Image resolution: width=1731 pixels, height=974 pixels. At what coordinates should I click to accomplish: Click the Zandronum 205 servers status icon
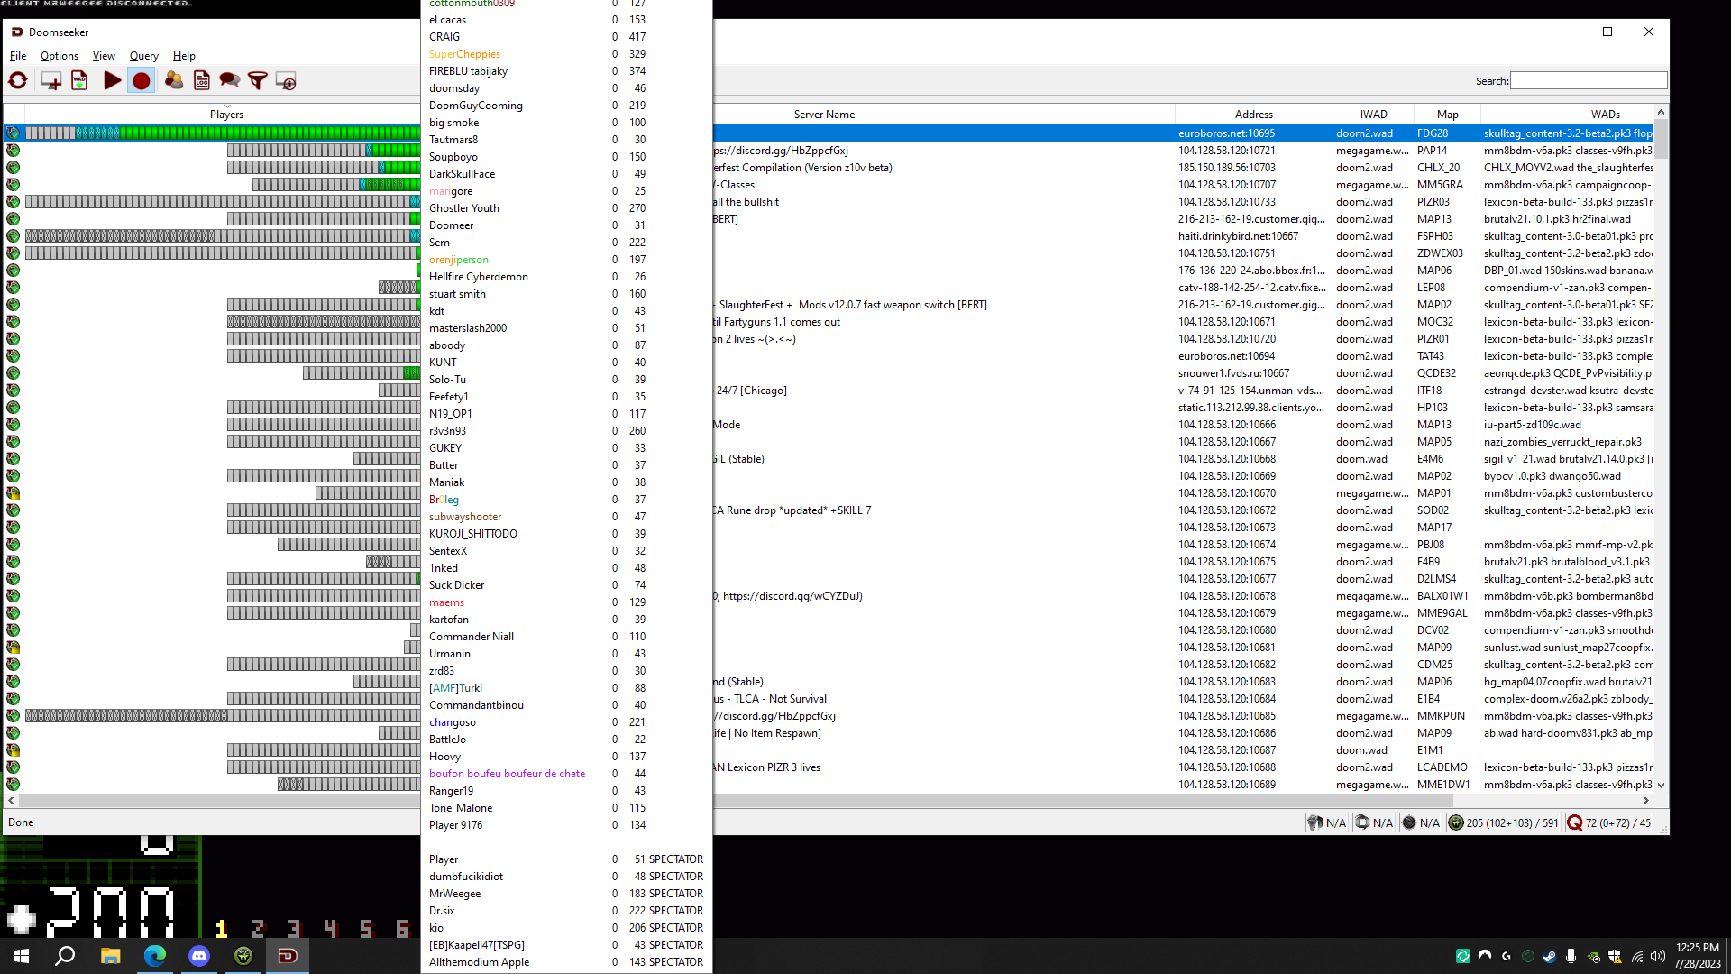coord(1456,822)
